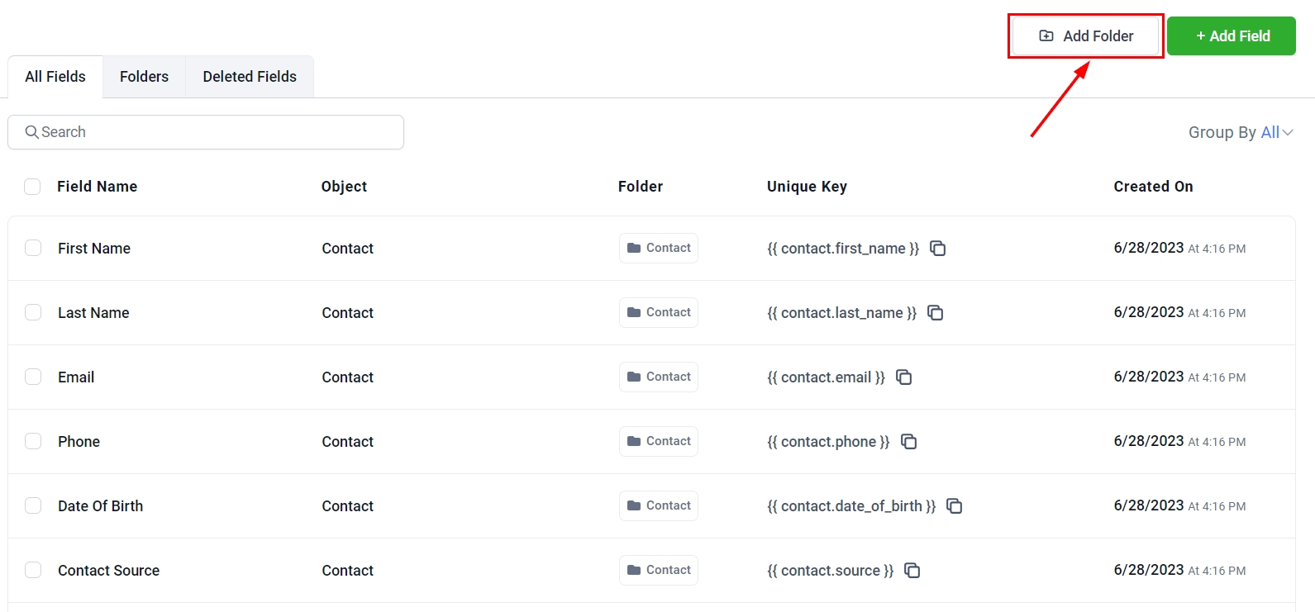Click the Add Folder button

click(x=1085, y=36)
